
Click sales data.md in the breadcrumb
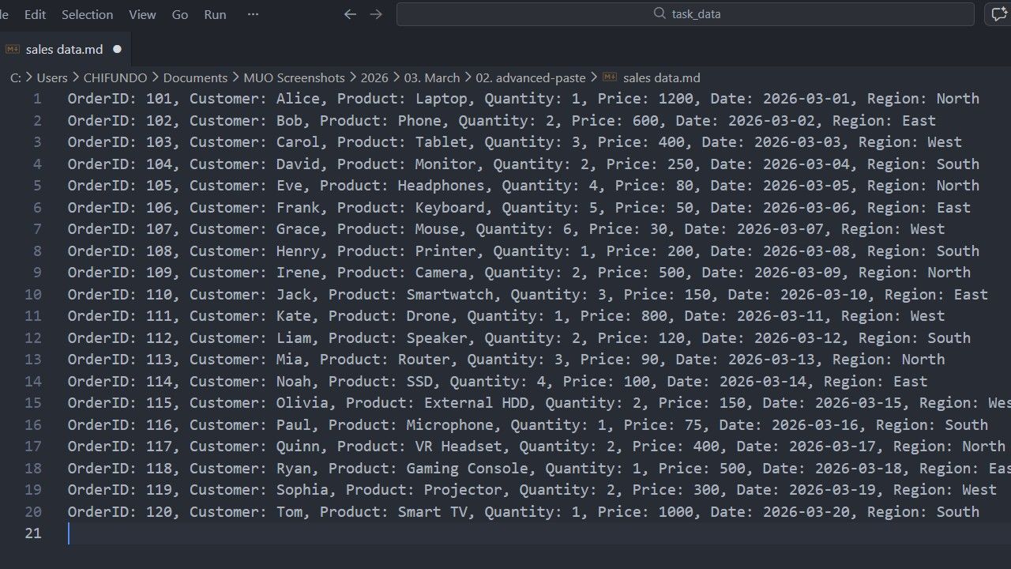pyautogui.click(x=662, y=77)
